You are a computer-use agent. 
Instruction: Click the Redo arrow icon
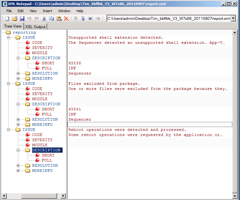[37, 19]
